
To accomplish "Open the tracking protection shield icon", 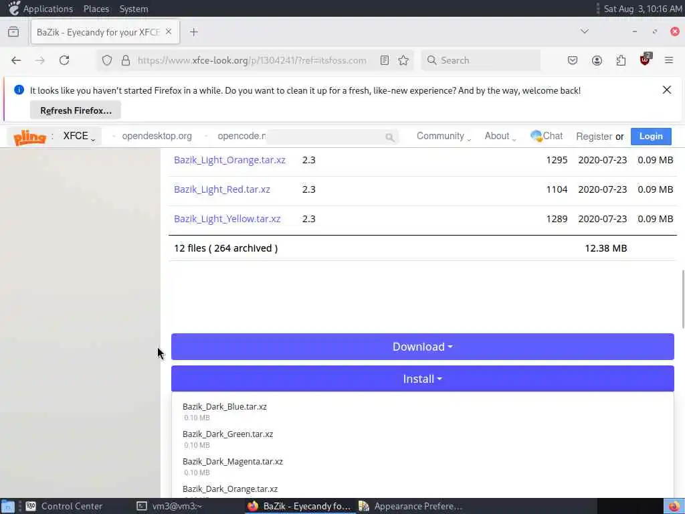I will (x=107, y=60).
